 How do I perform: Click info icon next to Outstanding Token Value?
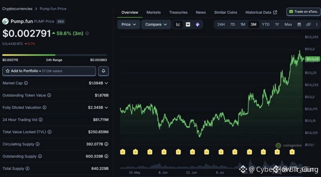[x=49, y=95]
